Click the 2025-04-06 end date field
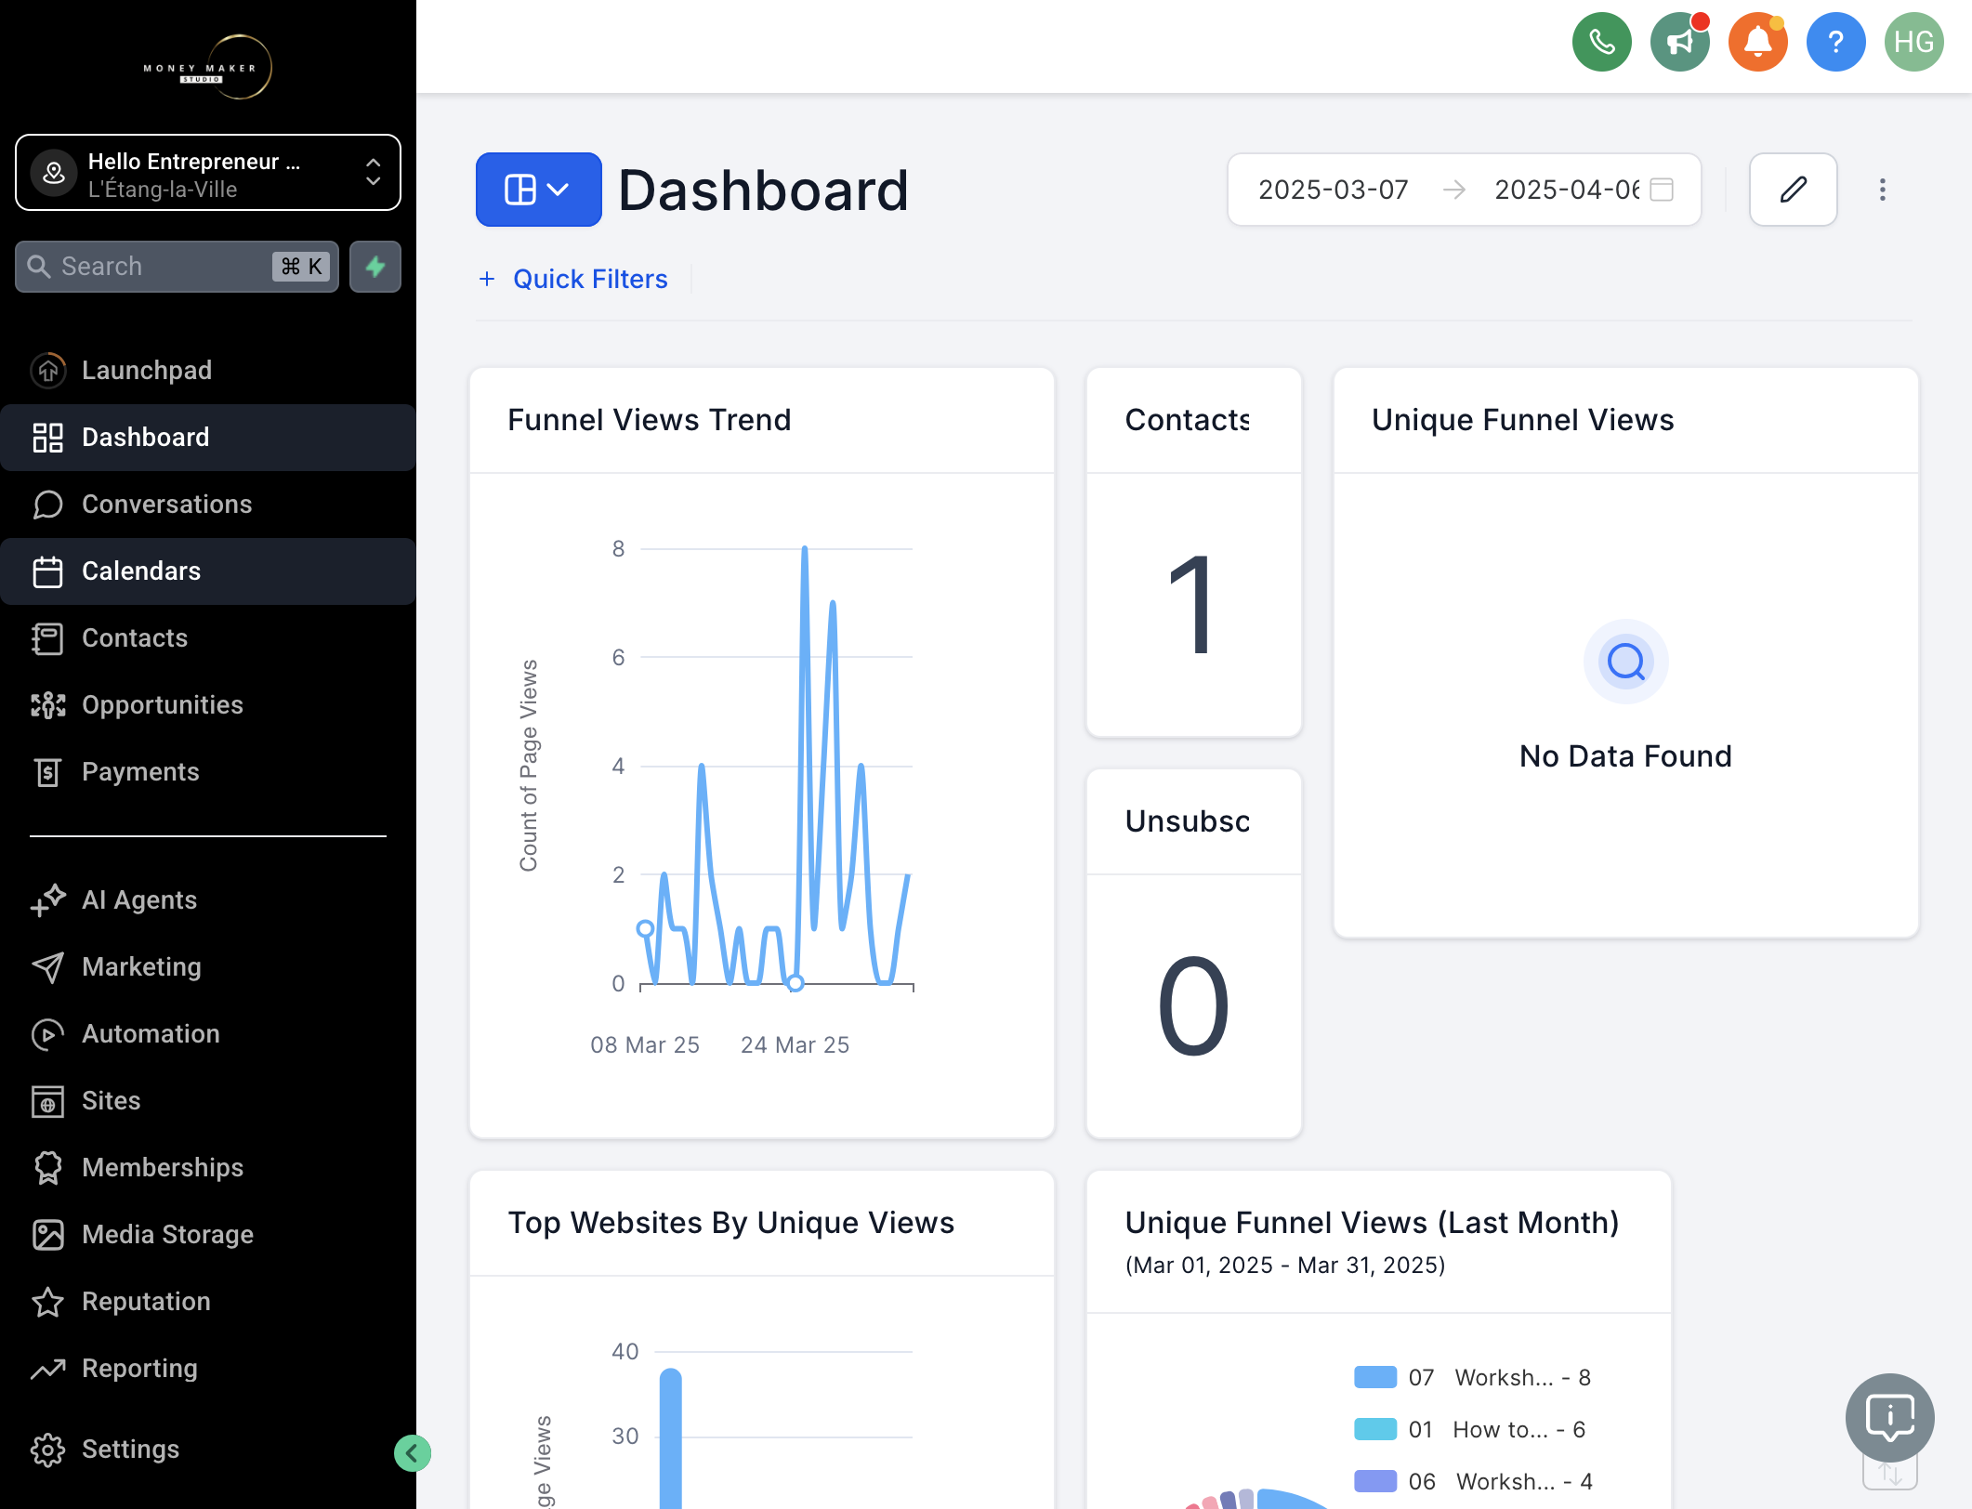Image resolution: width=1972 pixels, height=1509 pixels. coord(1567,190)
